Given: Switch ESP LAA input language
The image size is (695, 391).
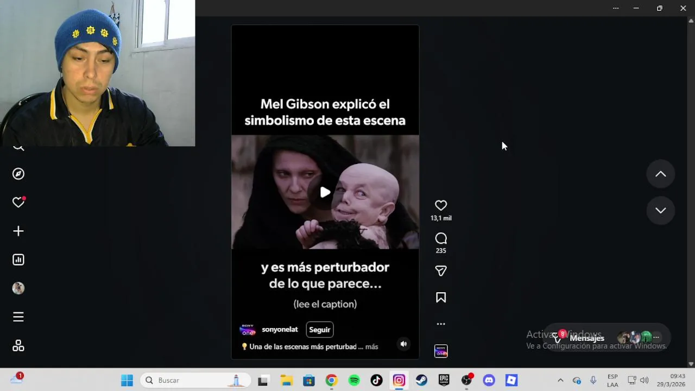Looking at the screenshot, I should pyautogui.click(x=612, y=380).
